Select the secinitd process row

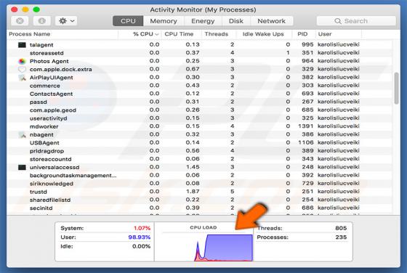pyautogui.click(x=199, y=208)
